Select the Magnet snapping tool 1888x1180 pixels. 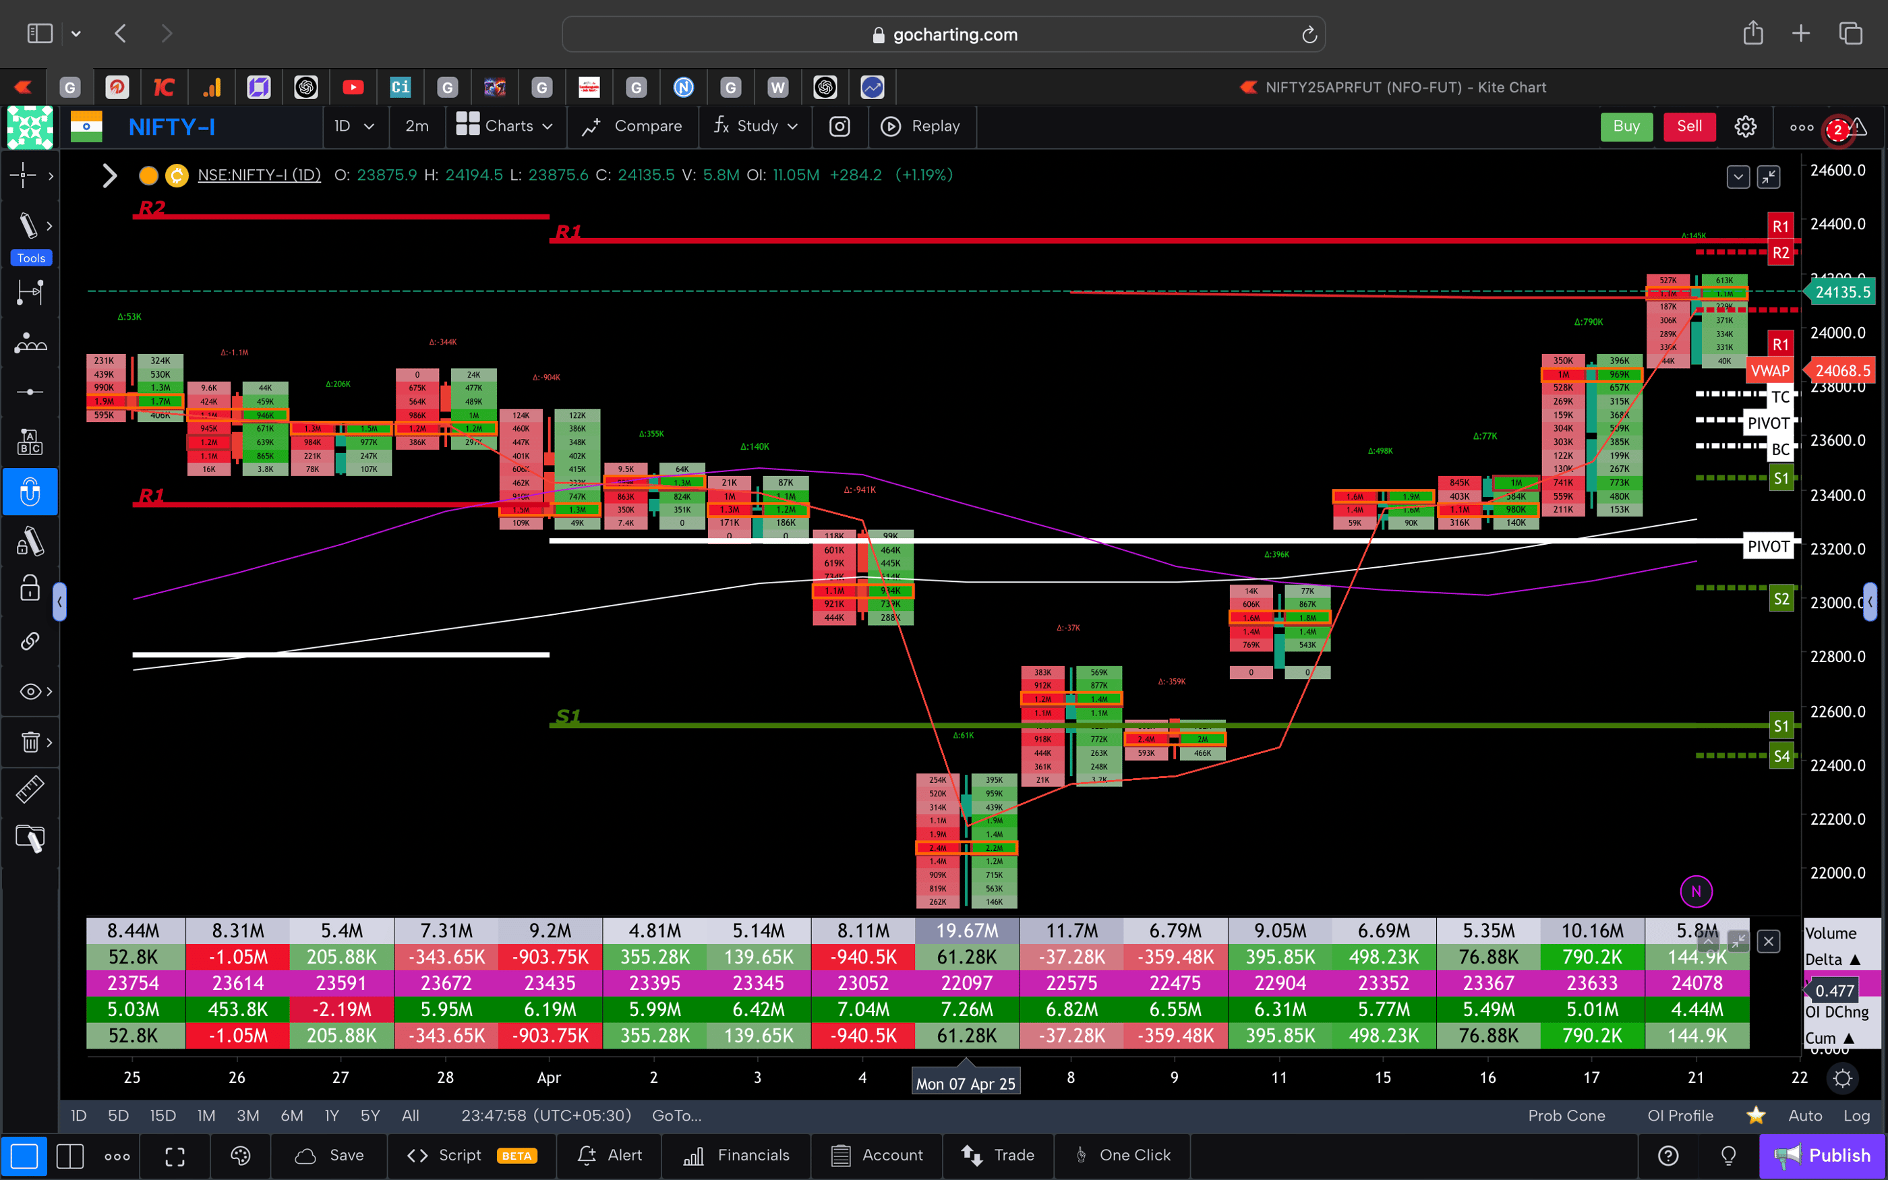tap(30, 492)
